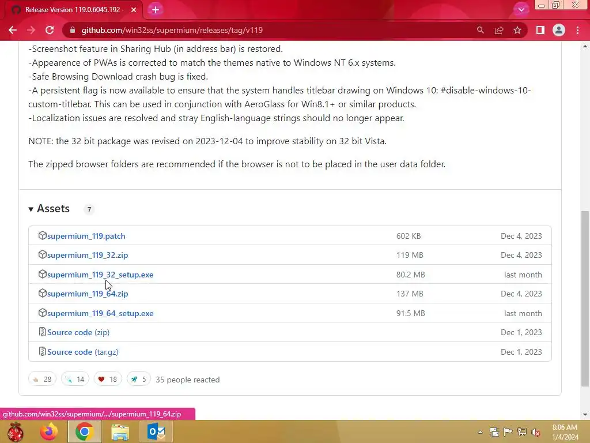Click package icon beside supermium_119_64_setup.exe
590x443 pixels.
pyautogui.click(x=42, y=313)
